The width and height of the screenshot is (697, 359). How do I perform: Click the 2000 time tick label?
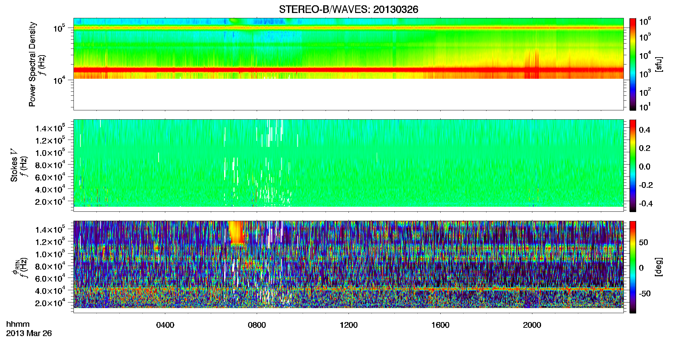[532, 325]
